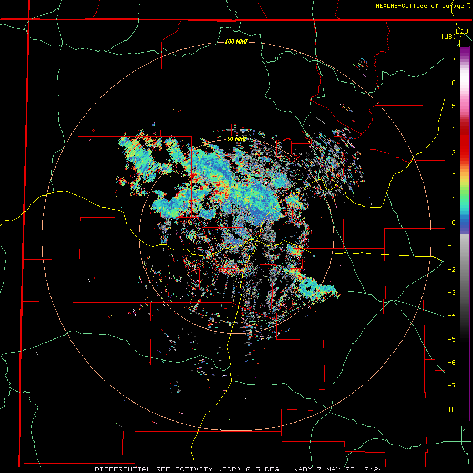Click the -7 value on the dB scale
Image resolution: width=473 pixels, height=473 pixels.
coord(451,386)
